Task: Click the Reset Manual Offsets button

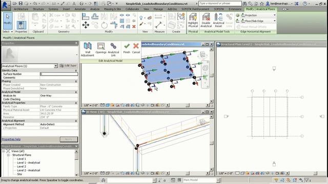Action: click(x=252, y=27)
